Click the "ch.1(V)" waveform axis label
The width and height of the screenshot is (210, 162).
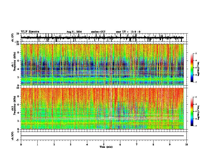coord(13,38)
